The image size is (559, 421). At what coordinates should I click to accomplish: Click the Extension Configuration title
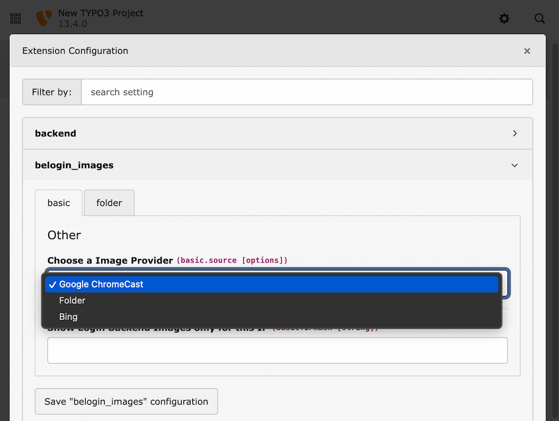click(x=75, y=51)
